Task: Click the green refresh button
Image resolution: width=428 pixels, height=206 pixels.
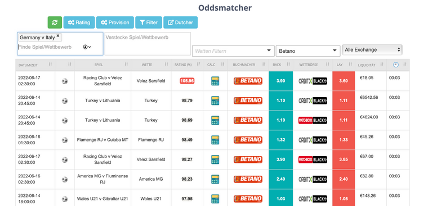Action: (x=55, y=22)
